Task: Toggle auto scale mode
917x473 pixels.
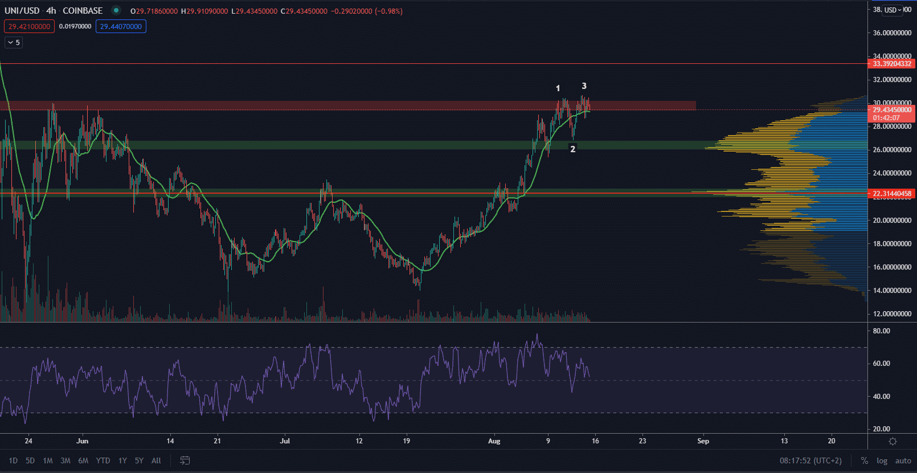Action: coord(903,460)
